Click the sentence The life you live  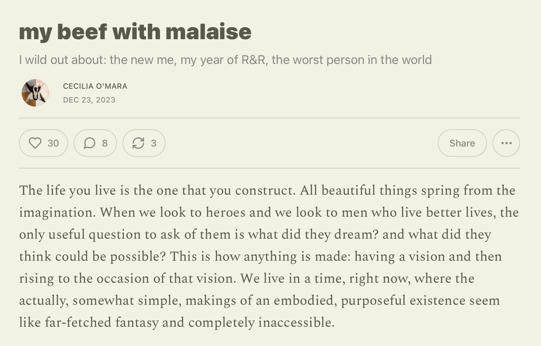pyautogui.click(x=157, y=191)
